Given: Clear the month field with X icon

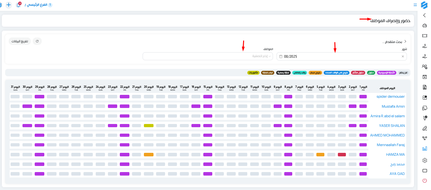Looking at the screenshot, I should pos(403,56).
